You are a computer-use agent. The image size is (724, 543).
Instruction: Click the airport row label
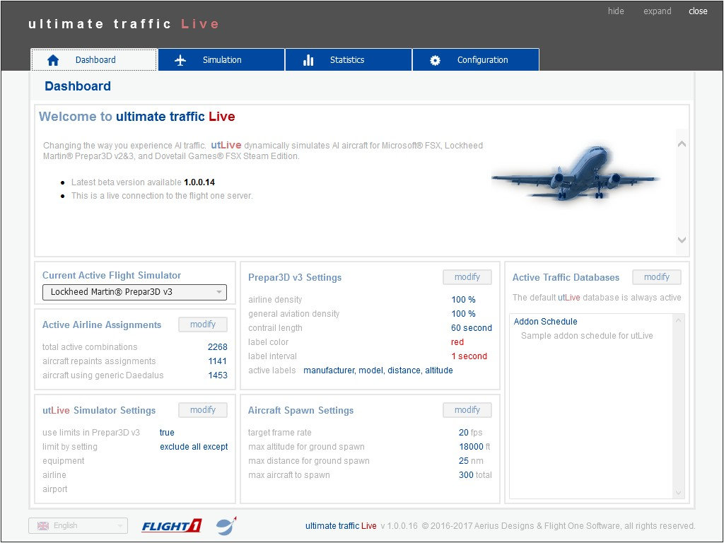tap(55, 489)
